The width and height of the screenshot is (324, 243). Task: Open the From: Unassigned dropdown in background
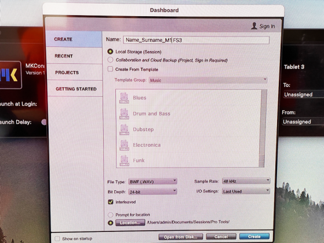click(x=303, y=122)
